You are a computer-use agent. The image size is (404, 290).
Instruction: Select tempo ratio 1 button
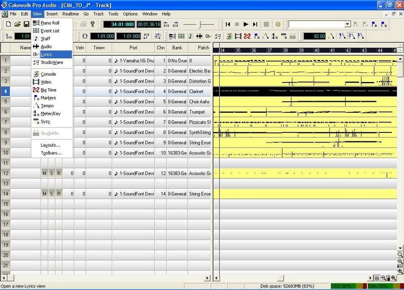point(342,36)
